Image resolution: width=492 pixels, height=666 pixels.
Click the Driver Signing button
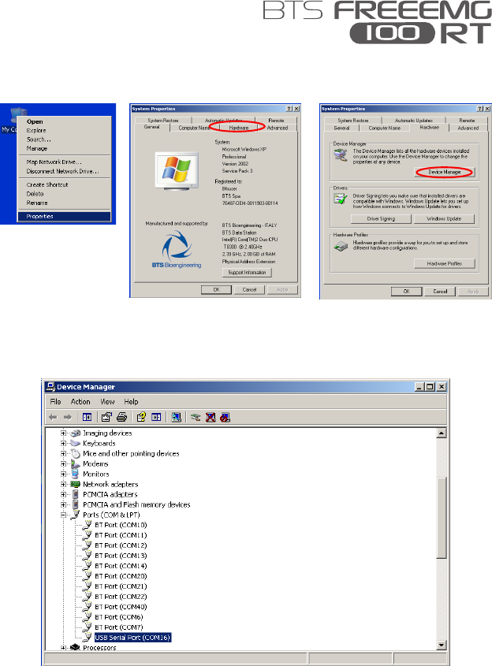[381, 219]
